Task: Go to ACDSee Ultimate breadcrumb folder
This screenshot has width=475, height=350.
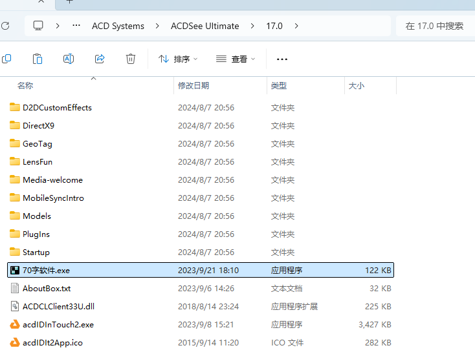Action: (204, 26)
